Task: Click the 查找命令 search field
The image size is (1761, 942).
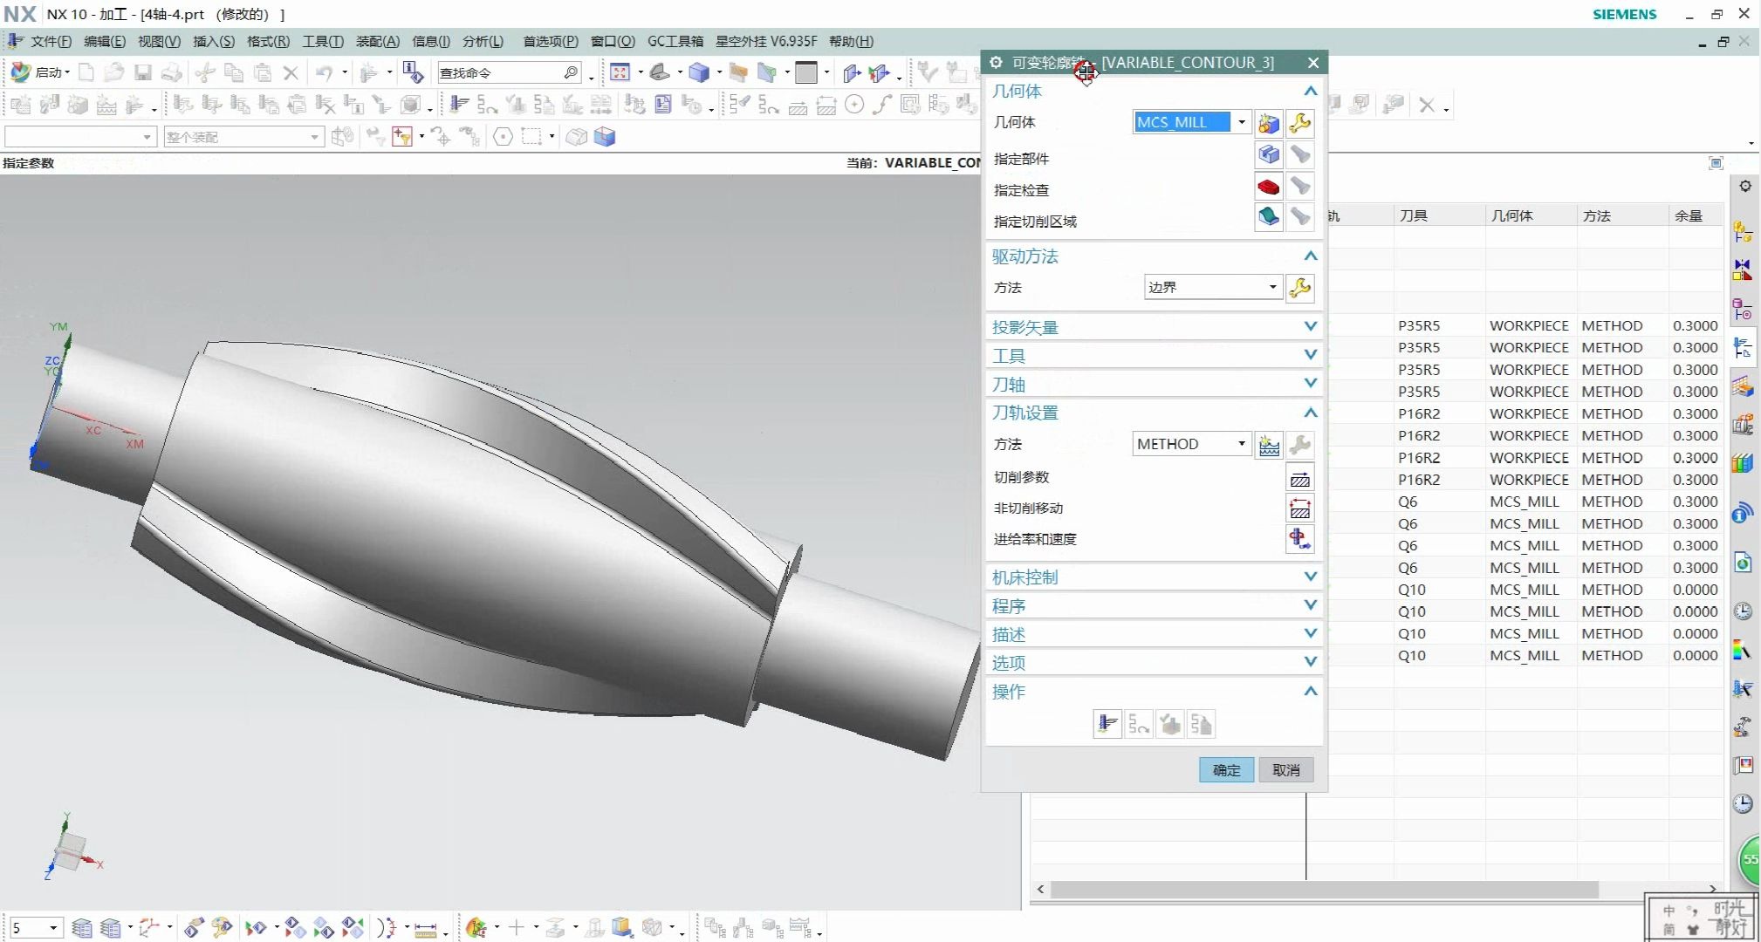Action: pos(500,73)
